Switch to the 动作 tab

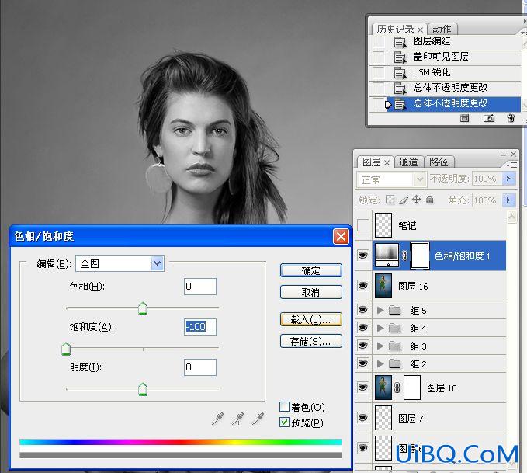tap(442, 29)
